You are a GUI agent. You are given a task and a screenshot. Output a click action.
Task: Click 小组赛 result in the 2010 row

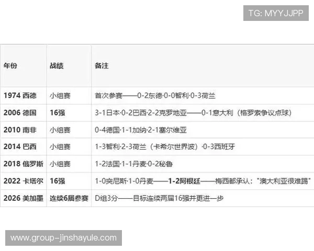click(x=60, y=130)
